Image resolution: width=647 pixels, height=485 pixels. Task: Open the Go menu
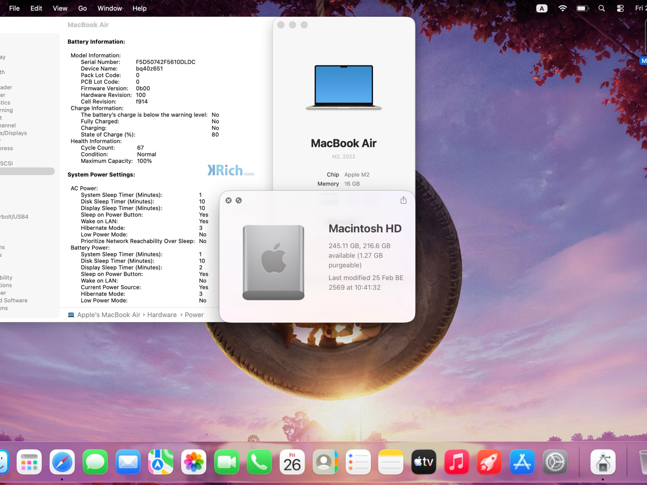(x=82, y=8)
